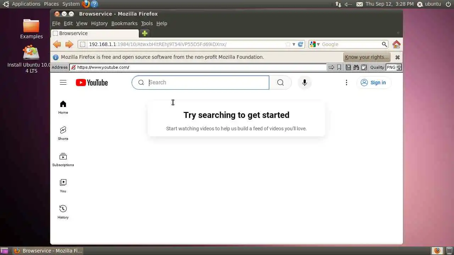Open the help icon in top panel
The height and width of the screenshot is (255, 454).
tap(94, 4)
